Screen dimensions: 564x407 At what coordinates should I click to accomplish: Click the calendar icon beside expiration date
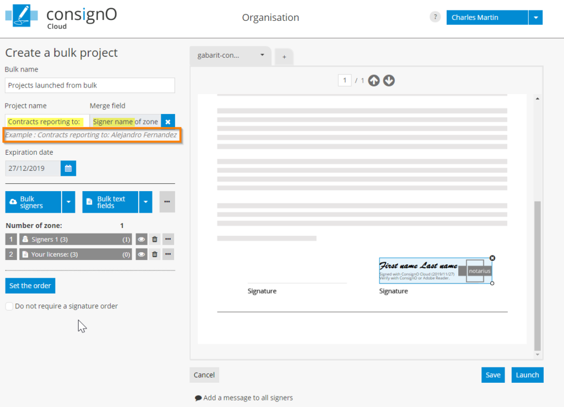click(x=68, y=169)
